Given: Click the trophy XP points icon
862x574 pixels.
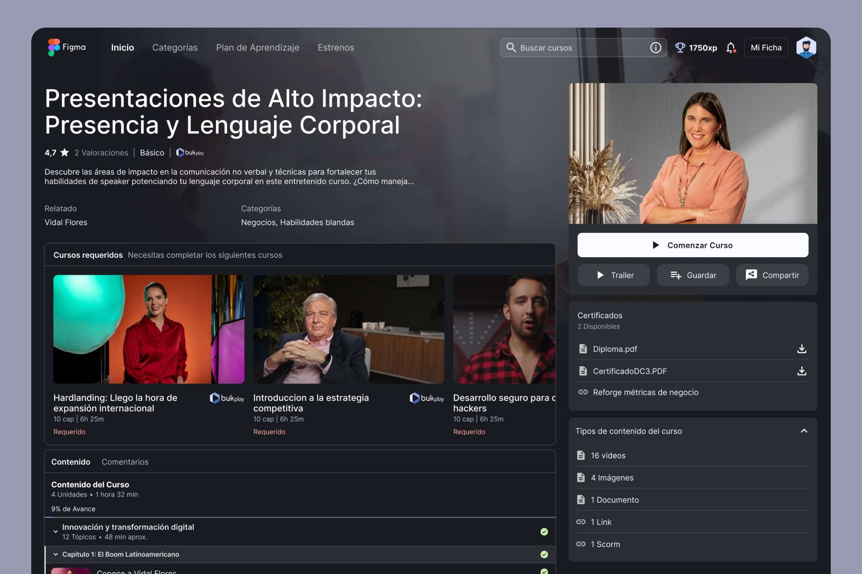Looking at the screenshot, I should tap(680, 48).
